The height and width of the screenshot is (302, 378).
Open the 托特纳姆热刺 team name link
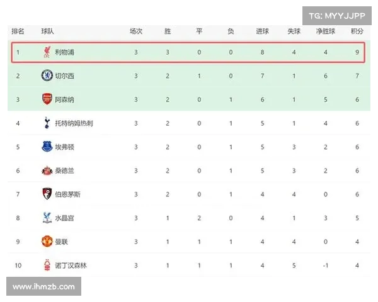[74, 123]
